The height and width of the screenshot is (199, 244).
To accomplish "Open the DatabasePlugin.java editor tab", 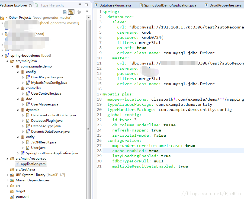I will point(113,5).
